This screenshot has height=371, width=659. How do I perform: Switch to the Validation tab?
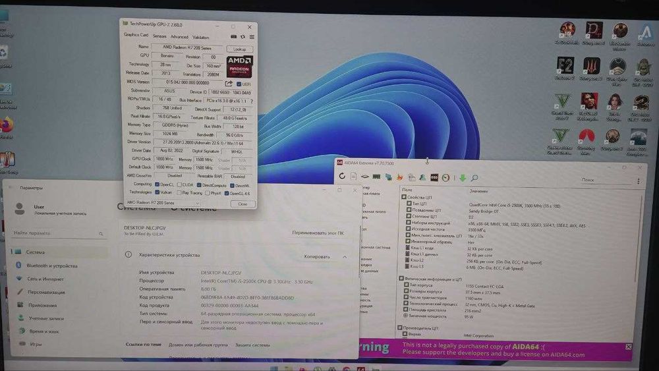tap(201, 37)
